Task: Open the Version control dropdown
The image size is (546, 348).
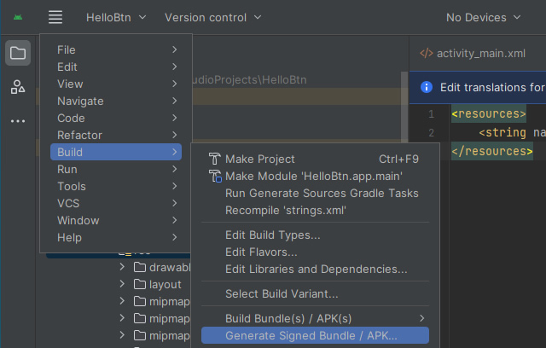Action: coord(213,17)
